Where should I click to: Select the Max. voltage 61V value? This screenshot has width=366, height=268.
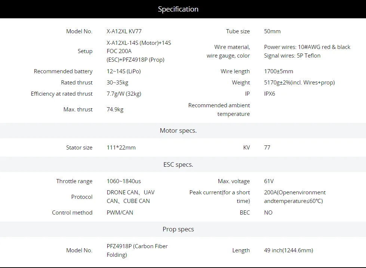point(269,181)
